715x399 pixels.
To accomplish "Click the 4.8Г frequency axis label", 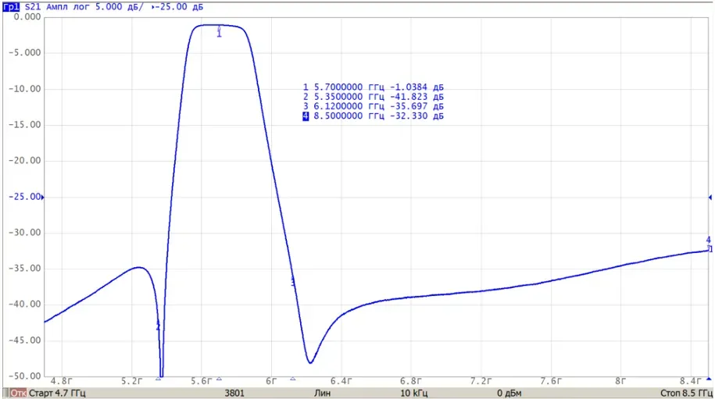I will click(x=62, y=381).
